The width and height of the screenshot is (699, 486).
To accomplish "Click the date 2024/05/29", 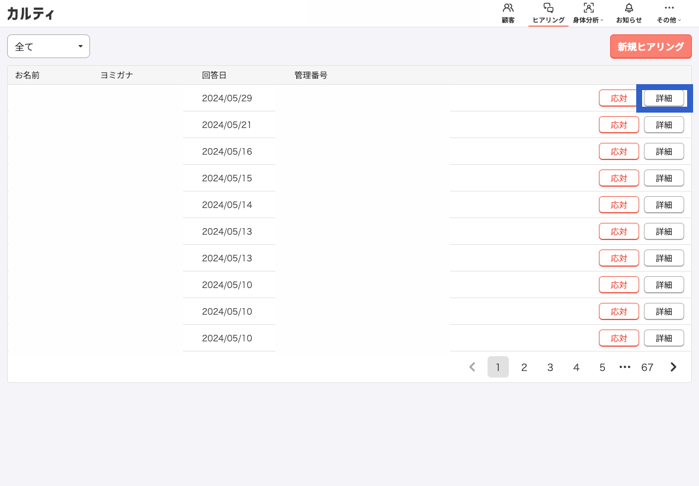I will tap(227, 98).
